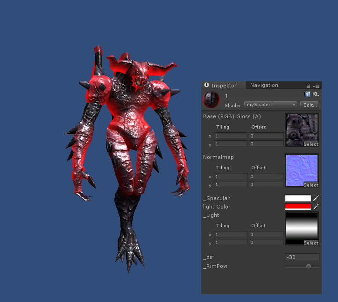Use the eyedropper beside light Color
Viewport: 338px width, 302px height.
point(316,207)
